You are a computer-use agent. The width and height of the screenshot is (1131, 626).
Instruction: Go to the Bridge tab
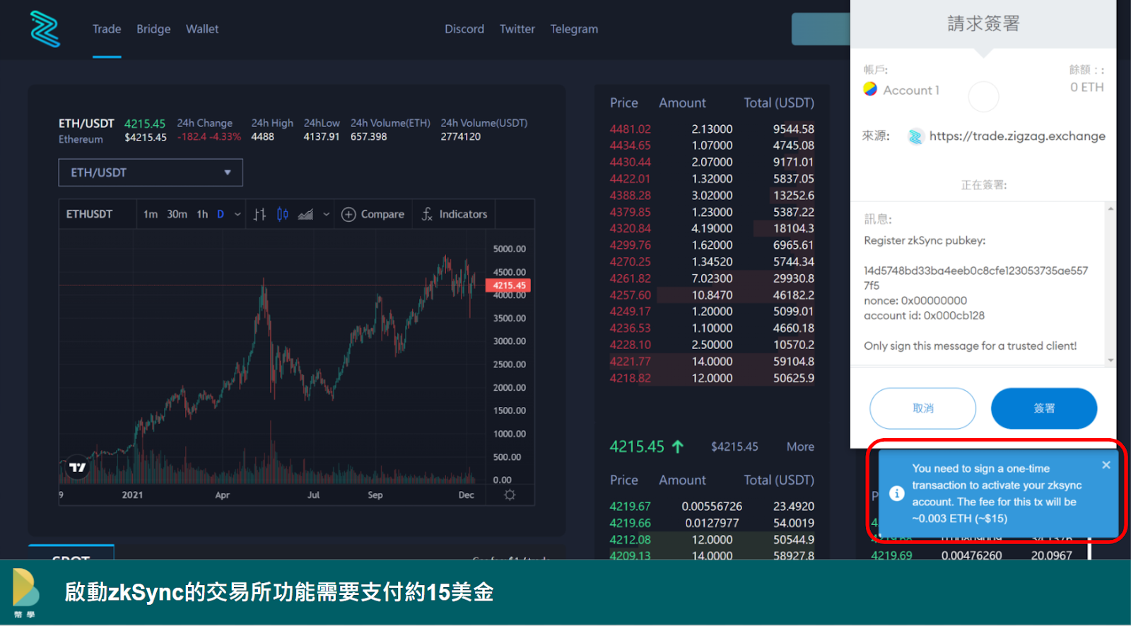(x=153, y=29)
